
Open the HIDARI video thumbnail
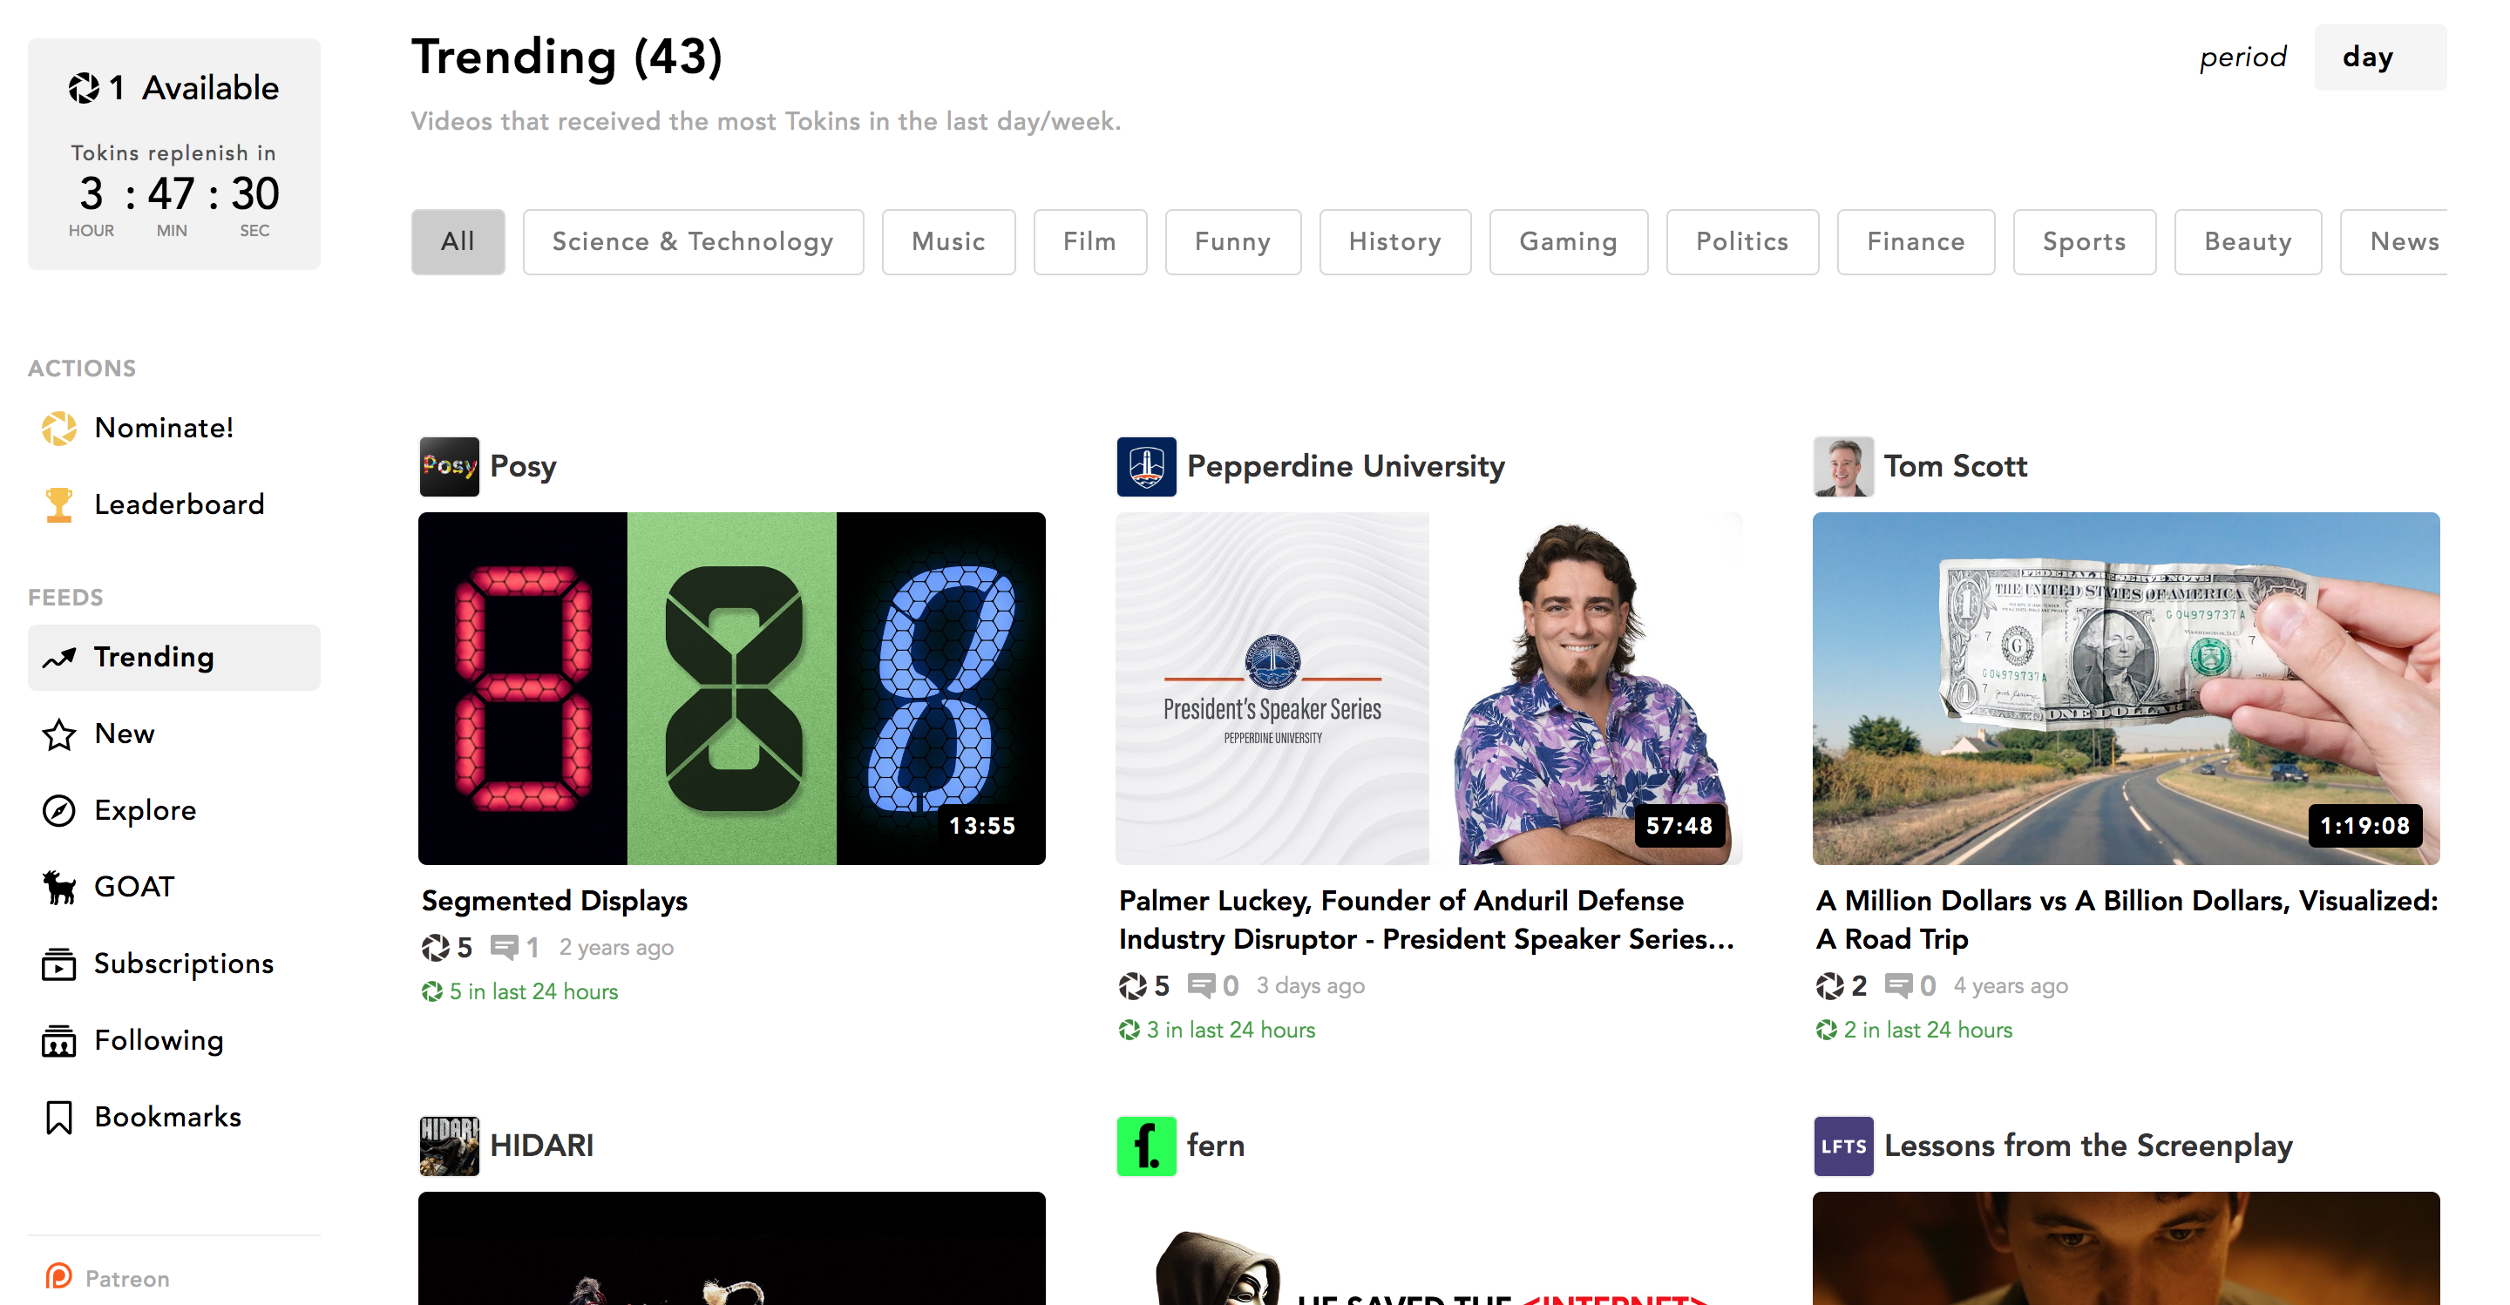click(732, 1248)
